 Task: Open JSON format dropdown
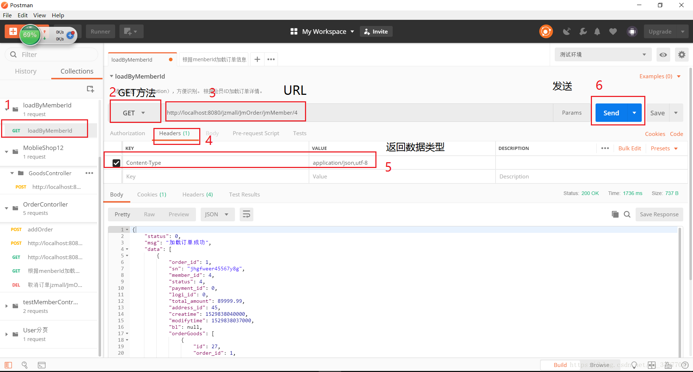pos(218,214)
